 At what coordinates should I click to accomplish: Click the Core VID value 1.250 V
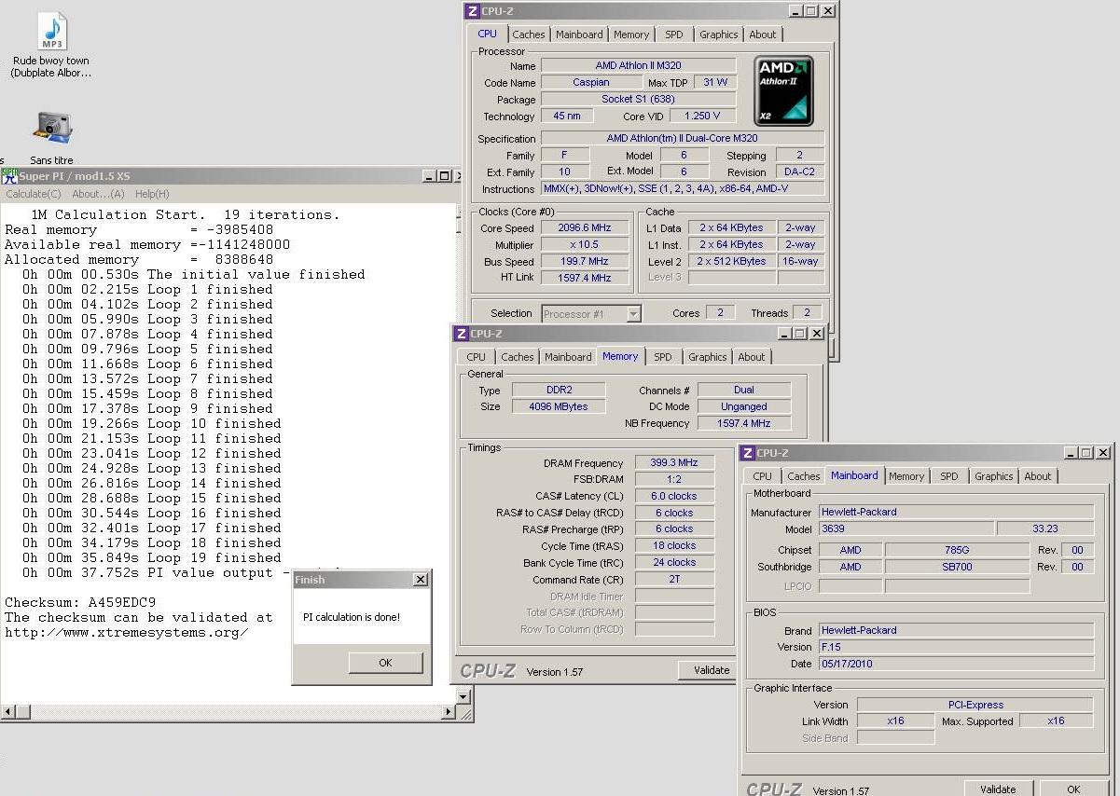pyautogui.click(x=702, y=117)
